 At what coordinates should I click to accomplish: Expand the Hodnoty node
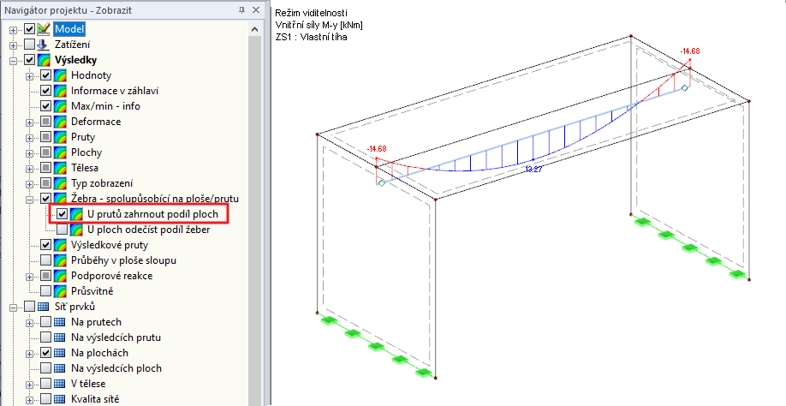30,76
